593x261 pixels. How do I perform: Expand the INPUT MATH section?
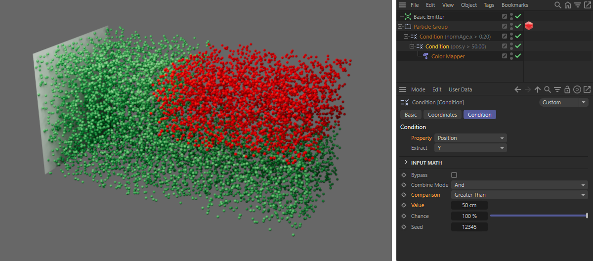click(406, 162)
